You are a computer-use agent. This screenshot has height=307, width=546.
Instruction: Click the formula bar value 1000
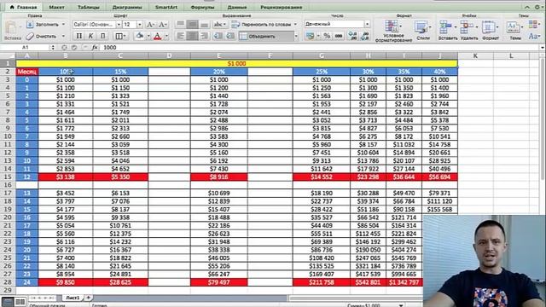[x=110, y=48]
